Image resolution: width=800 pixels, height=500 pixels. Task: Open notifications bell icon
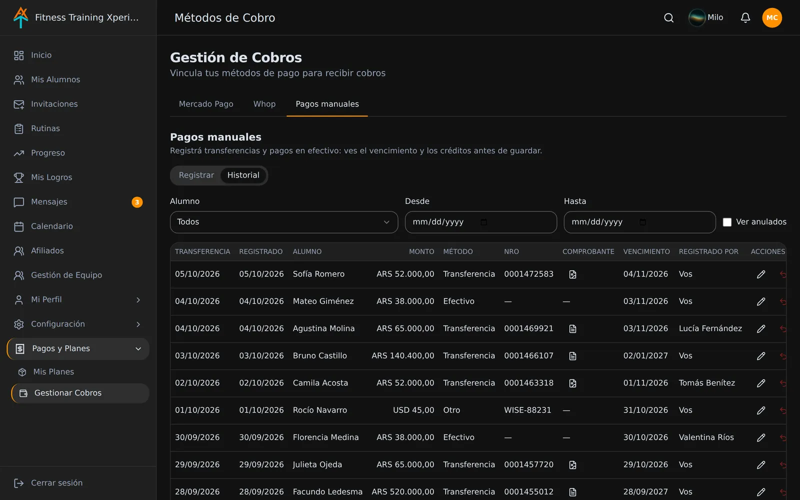point(745,17)
